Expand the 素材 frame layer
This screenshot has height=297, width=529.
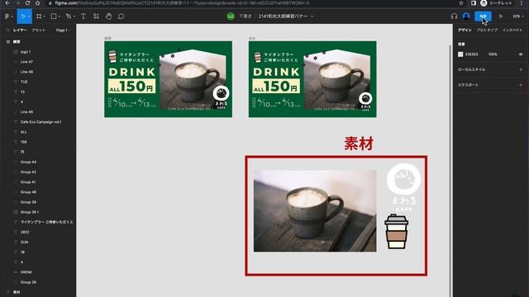coord(7,292)
